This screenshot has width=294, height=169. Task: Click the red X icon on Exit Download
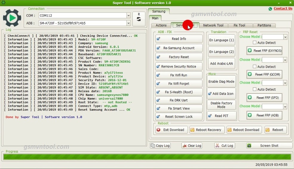click(158, 130)
